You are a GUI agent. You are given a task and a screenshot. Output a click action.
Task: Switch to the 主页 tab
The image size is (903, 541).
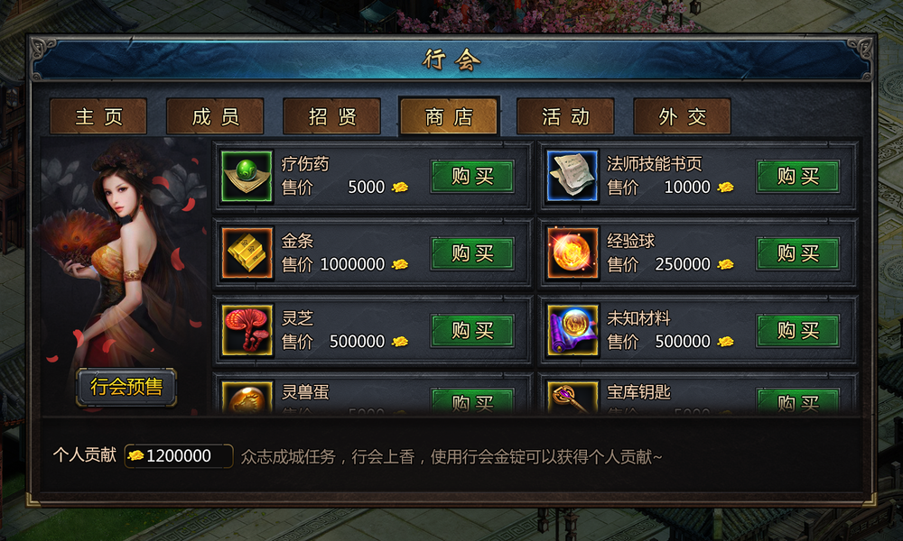click(x=98, y=116)
